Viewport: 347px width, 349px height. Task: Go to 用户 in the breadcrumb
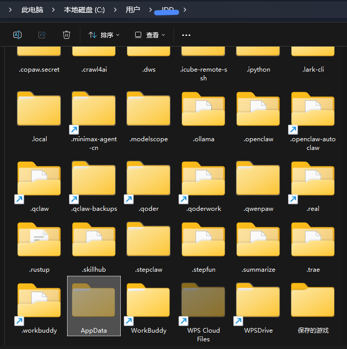[133, 10]
